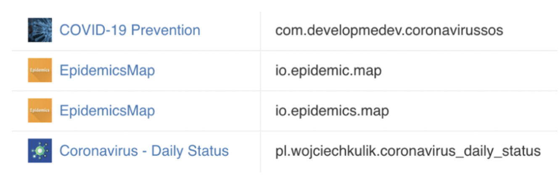Open EpidemicsMap link for io.epidemics.map
The height and width of the screenshot is (178, 560).
(x=107, y=111)
